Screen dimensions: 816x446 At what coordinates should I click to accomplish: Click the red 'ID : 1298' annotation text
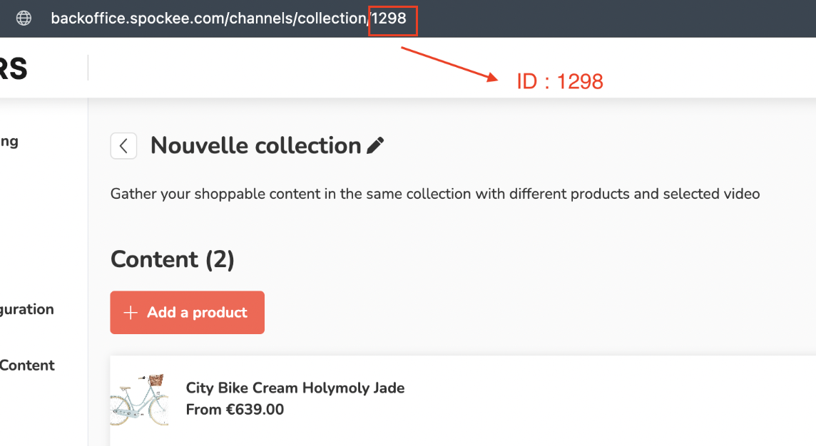[560, 82]
